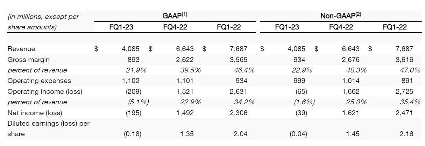This screenshot has height=146, width=425.
Task: Click the GAAP gross margin value 893
Action: pyautogui.click(x=134, y=60)
